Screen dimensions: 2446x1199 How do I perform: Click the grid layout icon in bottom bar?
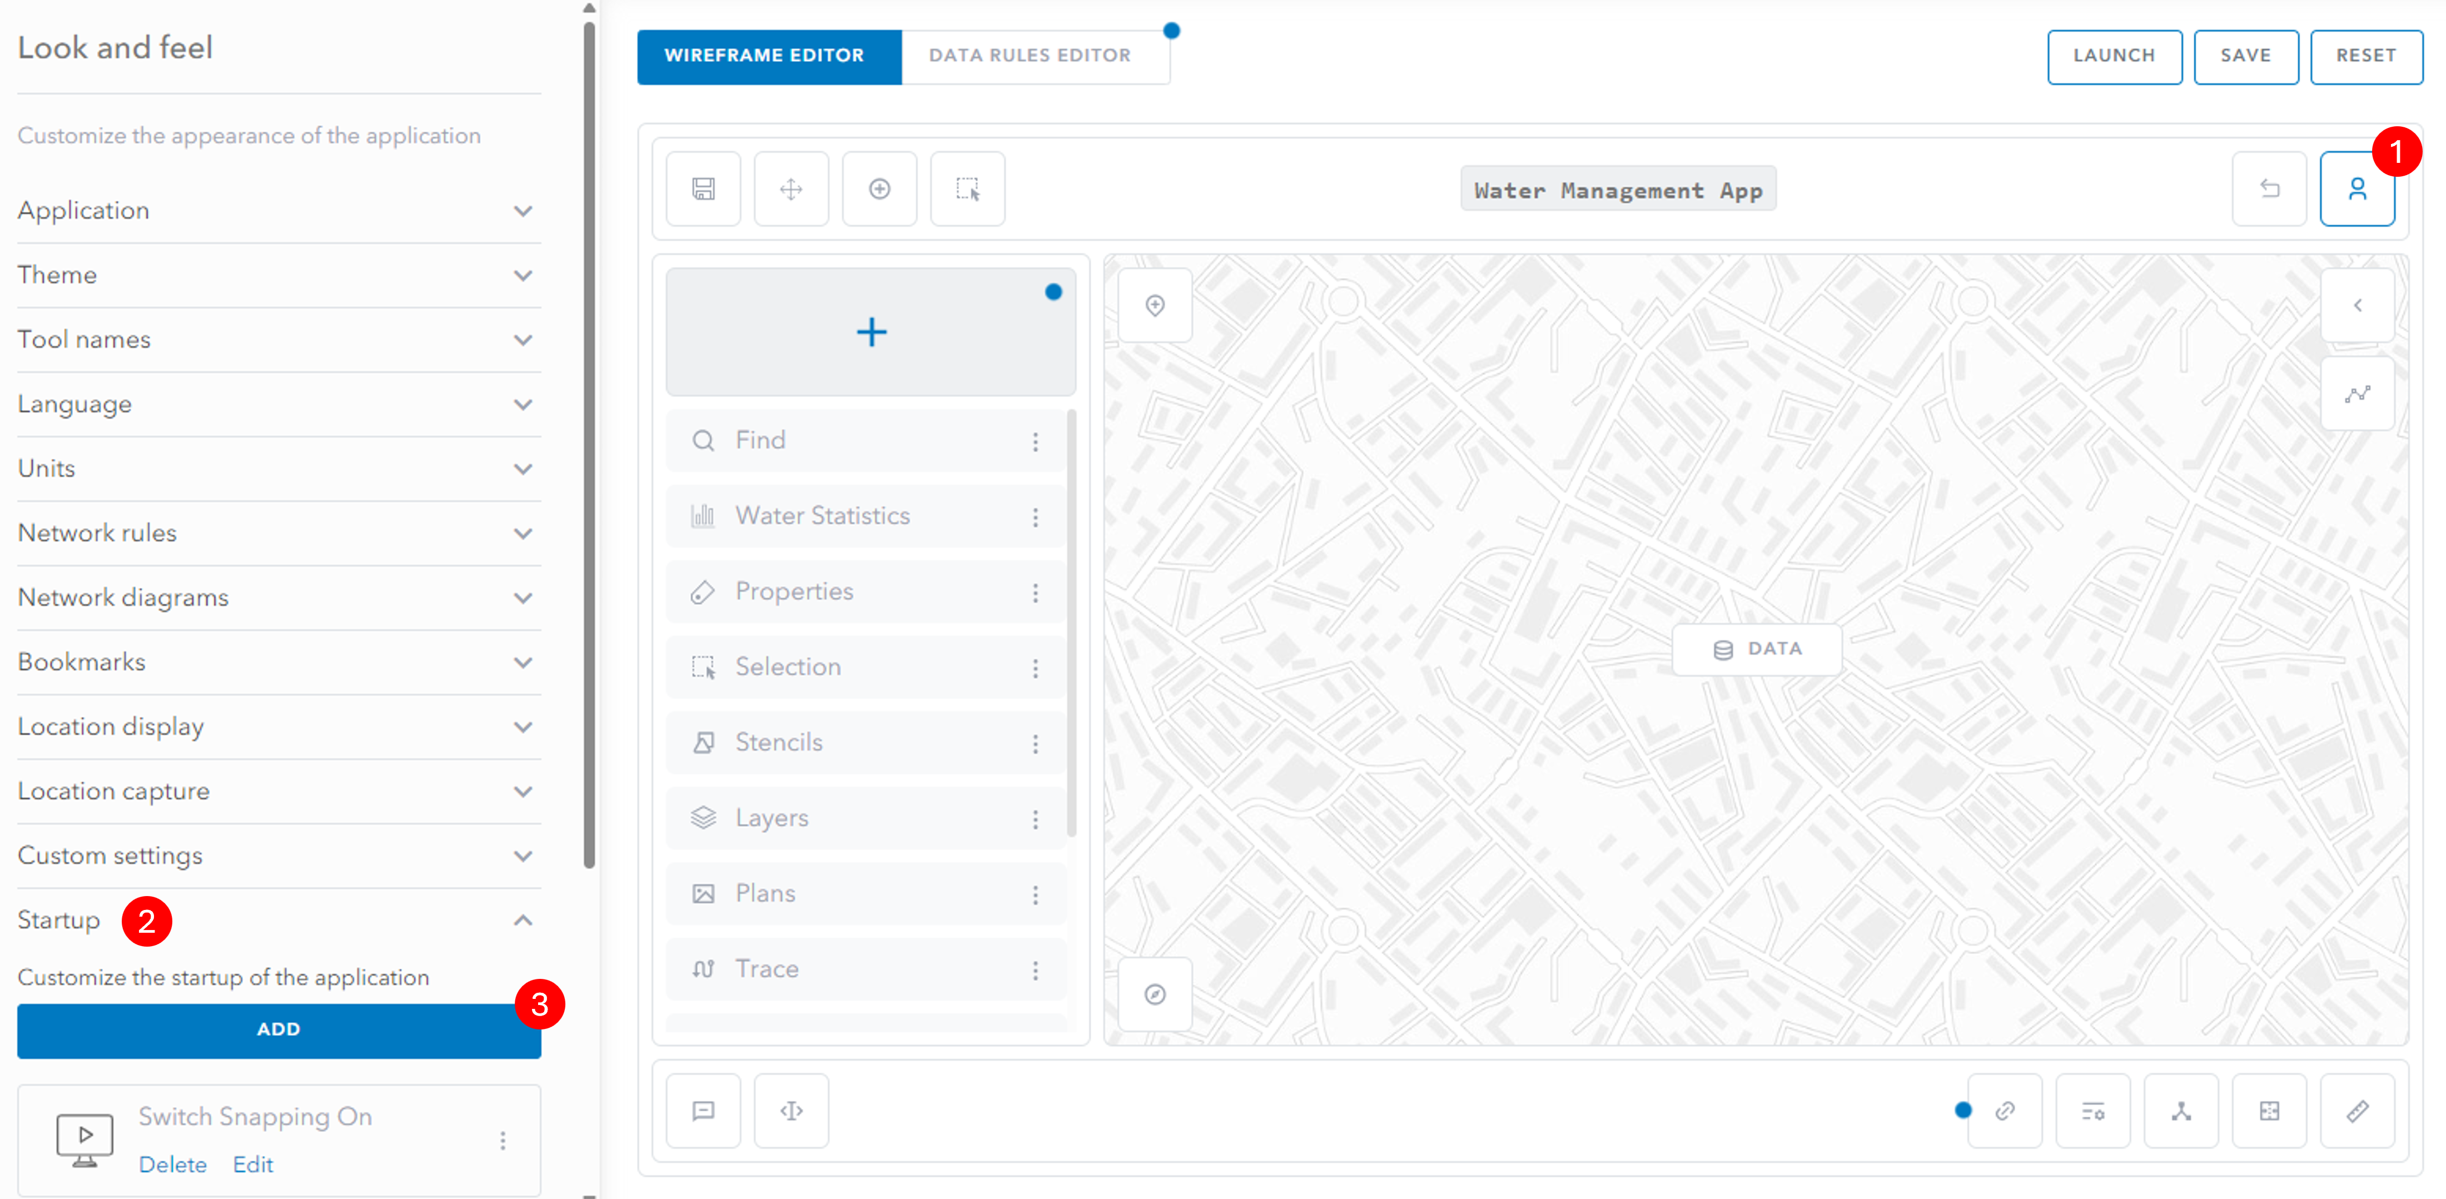tap(2269, 1111)
